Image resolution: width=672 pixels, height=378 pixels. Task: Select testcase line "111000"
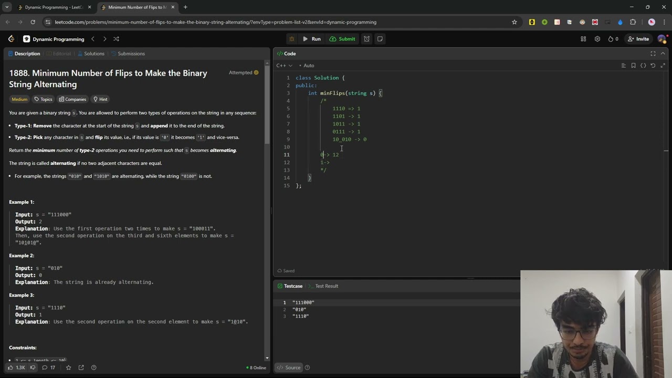click(303, 302)
